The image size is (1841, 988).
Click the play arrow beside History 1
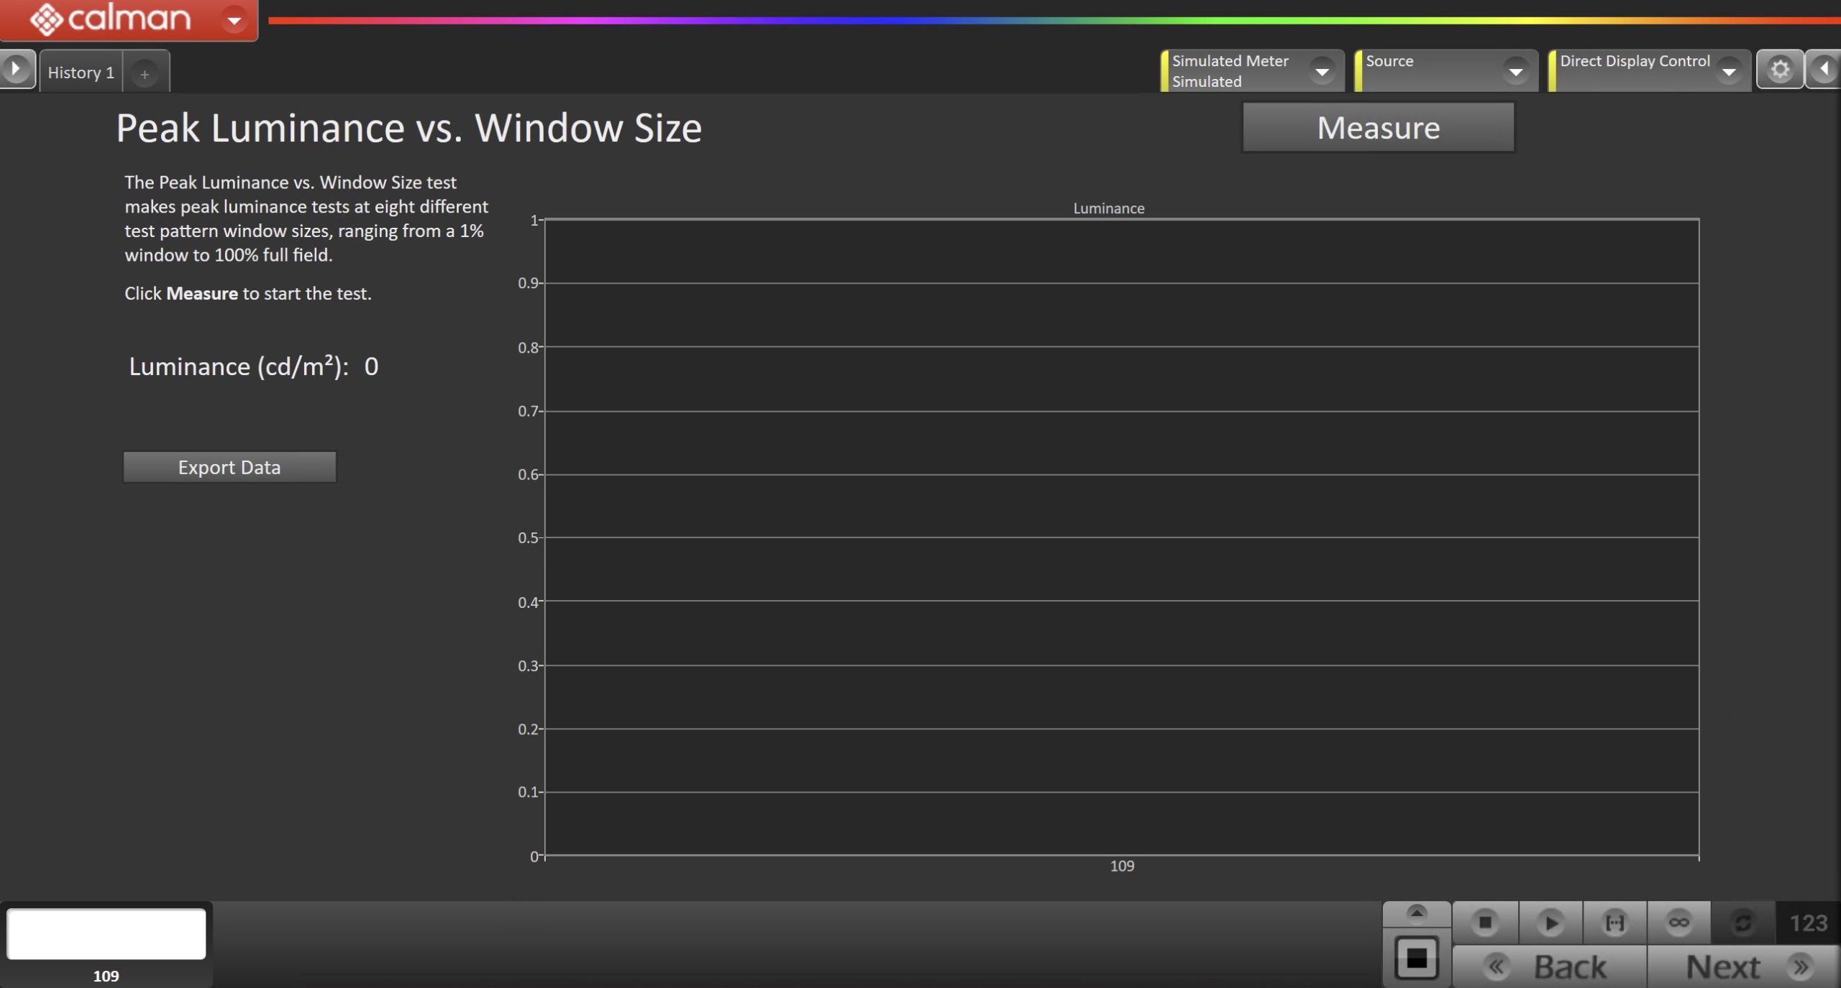16,70
